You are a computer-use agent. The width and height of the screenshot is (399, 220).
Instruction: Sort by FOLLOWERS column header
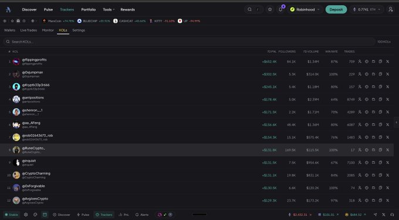point(287,51)
